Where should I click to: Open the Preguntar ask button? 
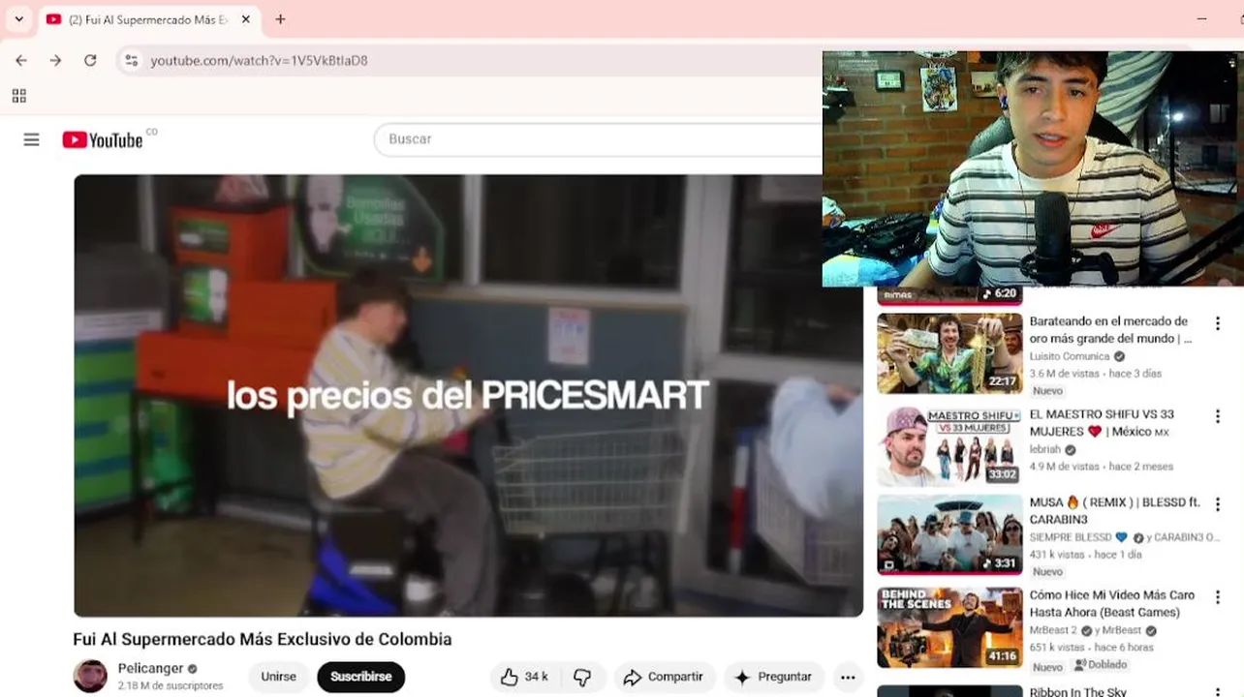coord(773,677)
